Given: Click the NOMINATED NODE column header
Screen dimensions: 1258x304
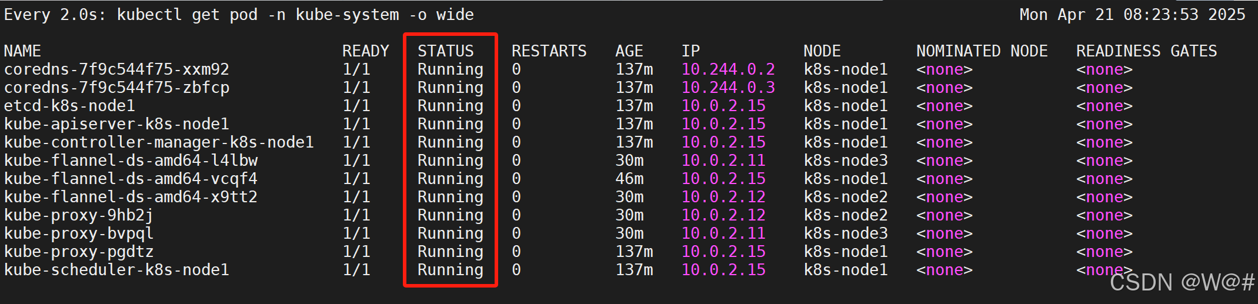Looking at the screenshot, I should (x=982, y=51).
